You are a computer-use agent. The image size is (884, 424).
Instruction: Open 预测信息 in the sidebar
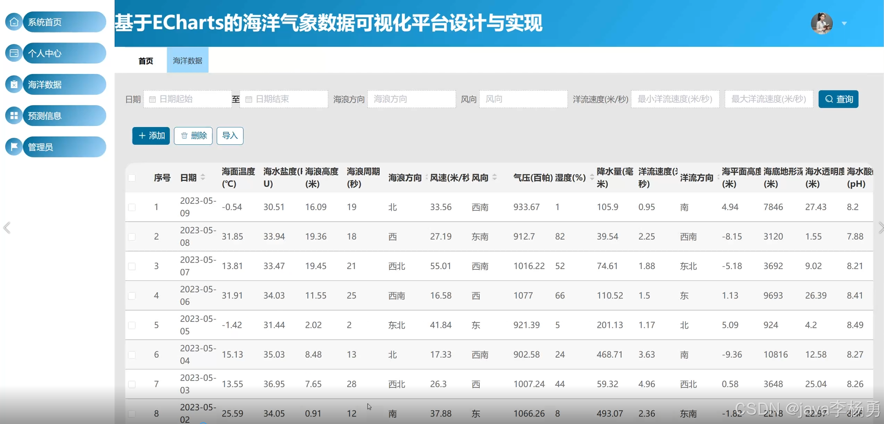click(64, 116)
